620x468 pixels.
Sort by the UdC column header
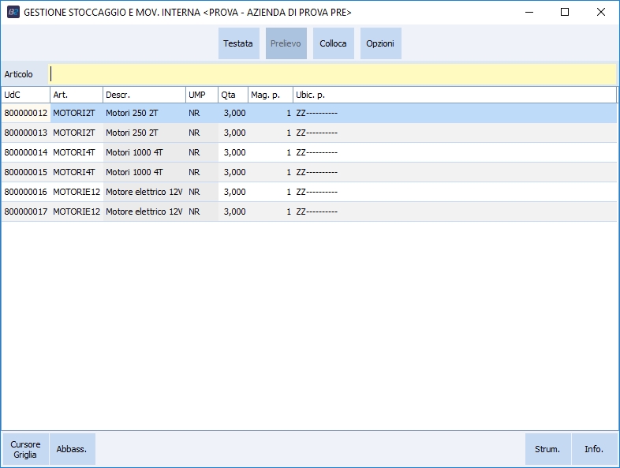(x=25, y=95)
